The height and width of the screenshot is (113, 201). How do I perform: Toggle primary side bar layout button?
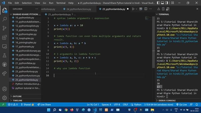pos(158,3)
